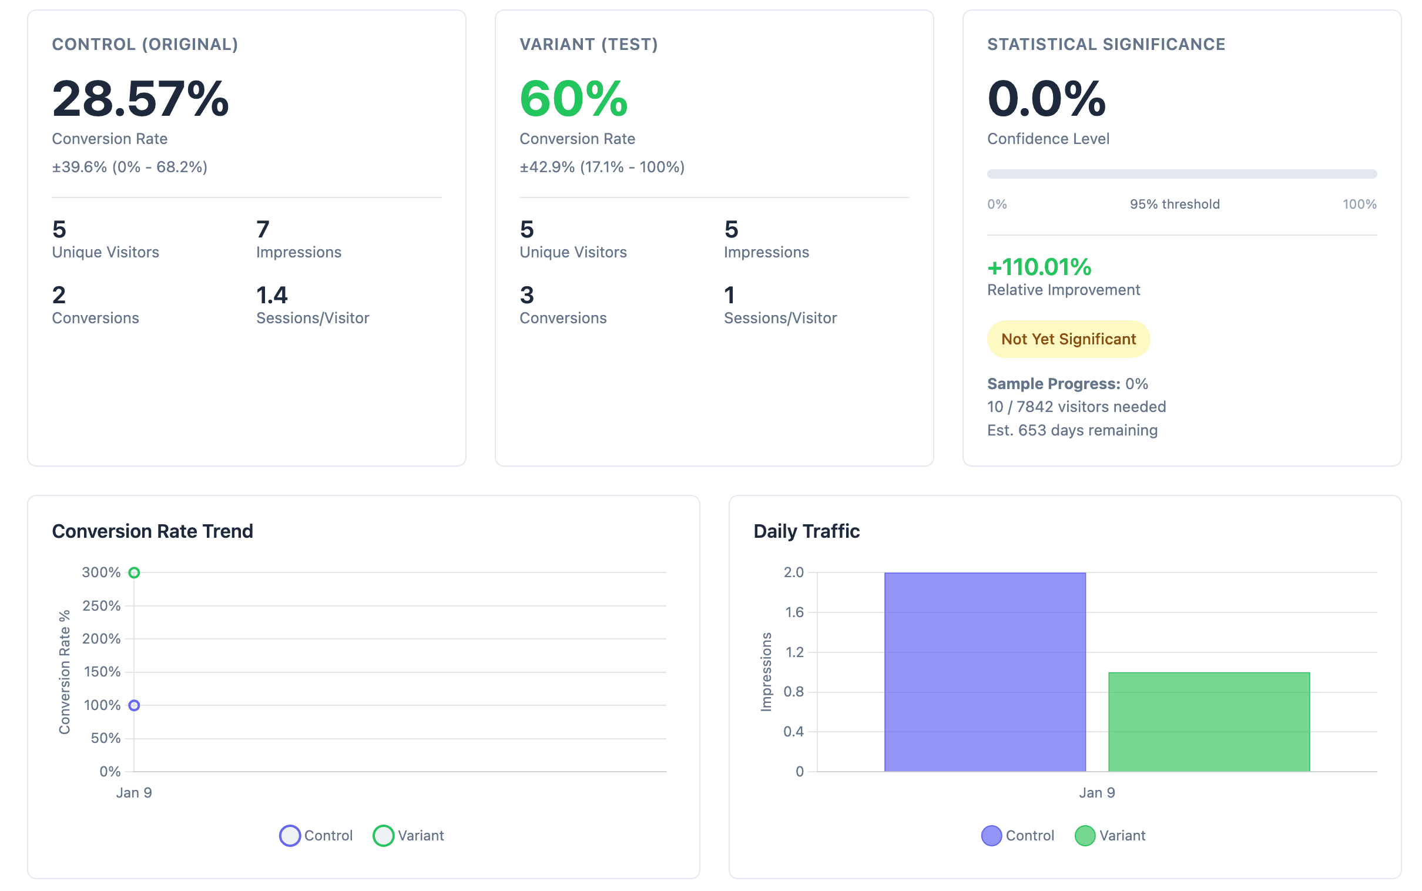Viewport: 1422px width, 891px height.
Task: Click the control 7 Impressions value
Action: [263, 229]
